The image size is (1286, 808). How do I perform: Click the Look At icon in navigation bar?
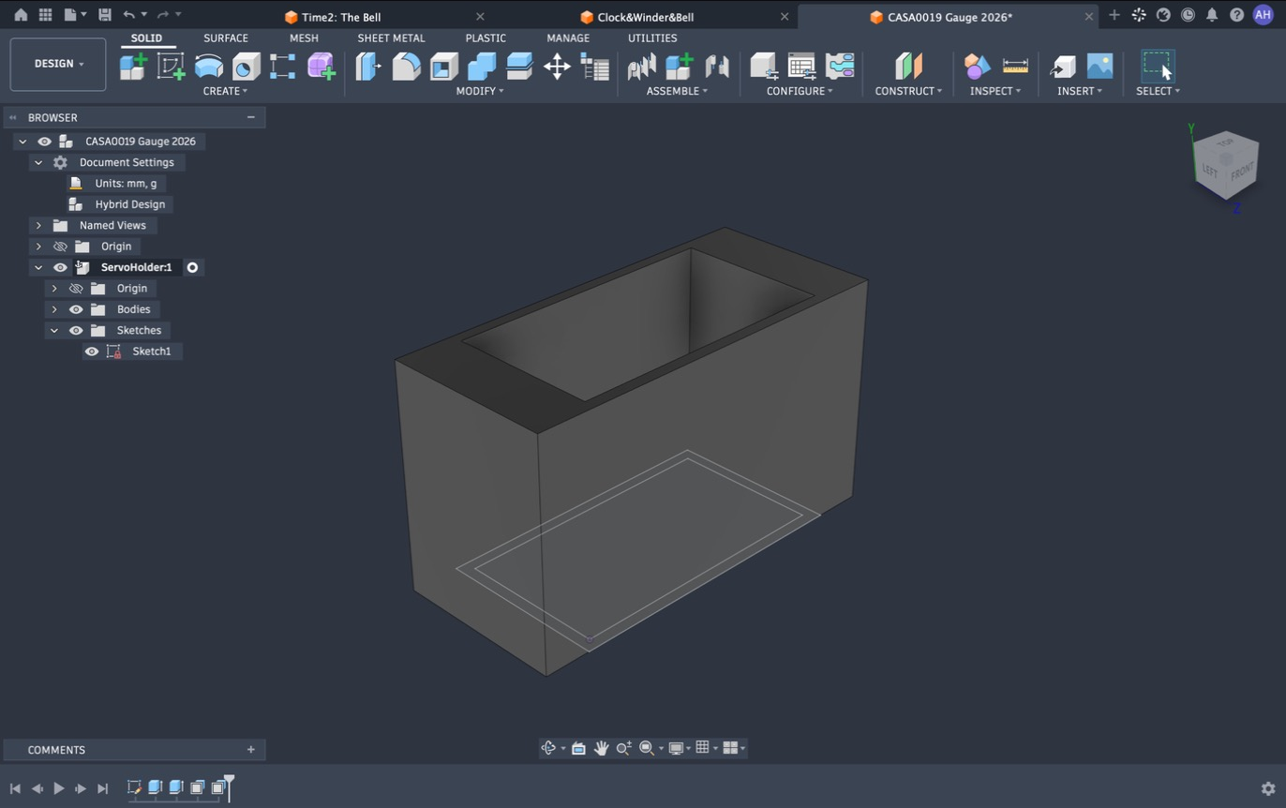pos(578,748)
